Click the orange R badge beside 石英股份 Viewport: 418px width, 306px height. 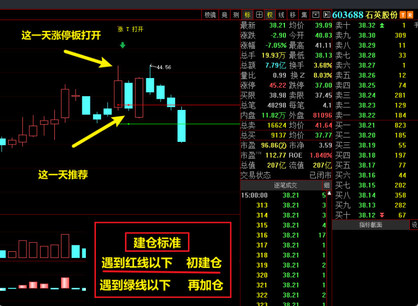[410, 15]
